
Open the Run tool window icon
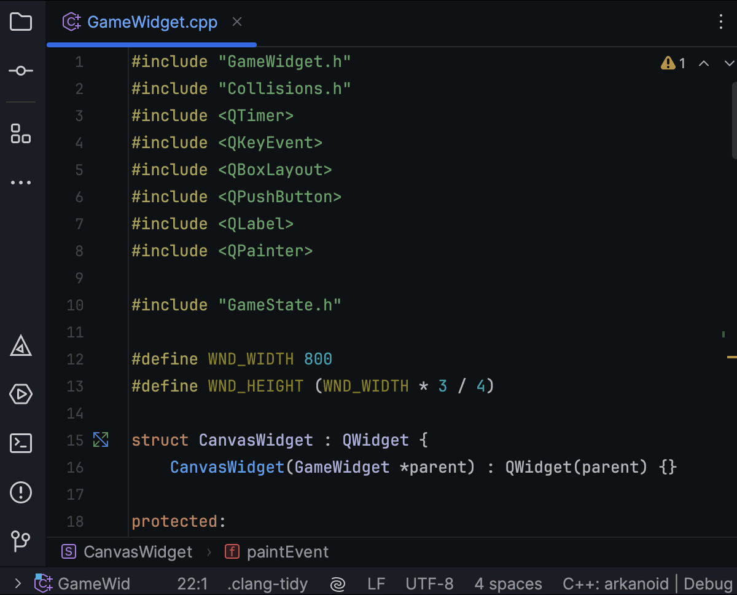point(21,394)
